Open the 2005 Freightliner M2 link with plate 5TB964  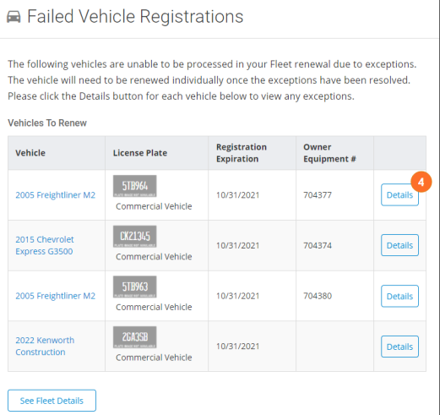click(x=56, y=195)
